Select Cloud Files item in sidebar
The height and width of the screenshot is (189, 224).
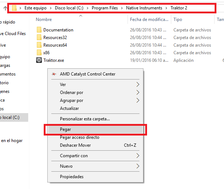tap(13, 34)
